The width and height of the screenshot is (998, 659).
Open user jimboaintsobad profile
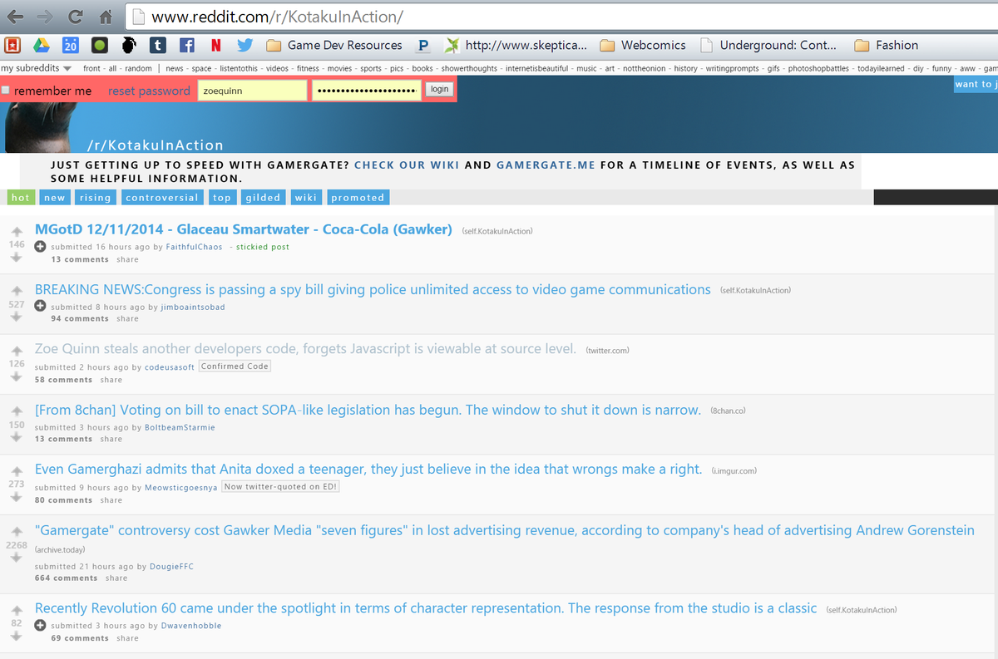pyautogui.click(x=193, y=307)
